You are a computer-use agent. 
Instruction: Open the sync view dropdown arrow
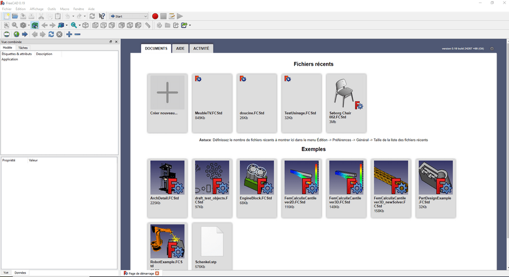[67, 25]
